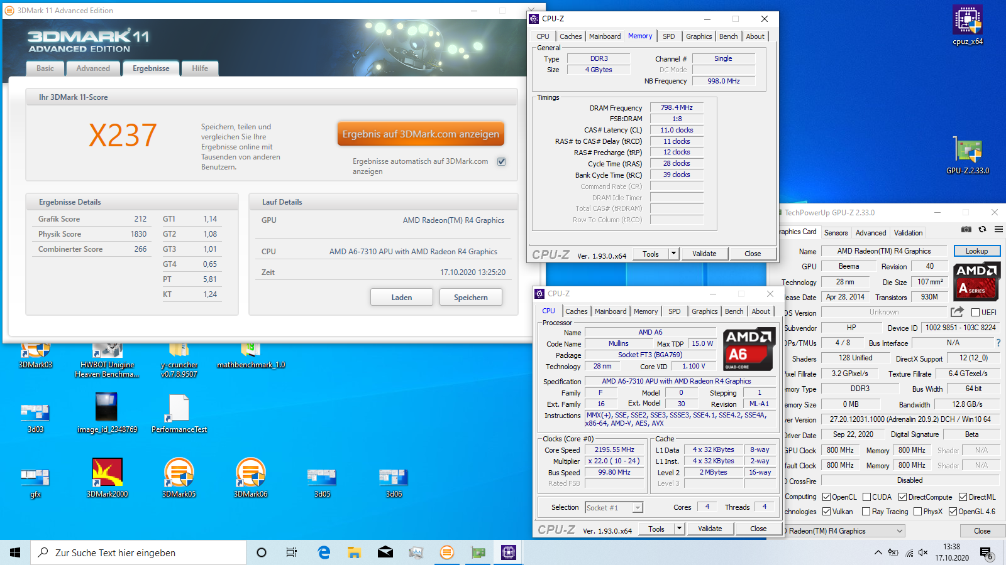Open File Explorer from taskbar

pos(355,552)
